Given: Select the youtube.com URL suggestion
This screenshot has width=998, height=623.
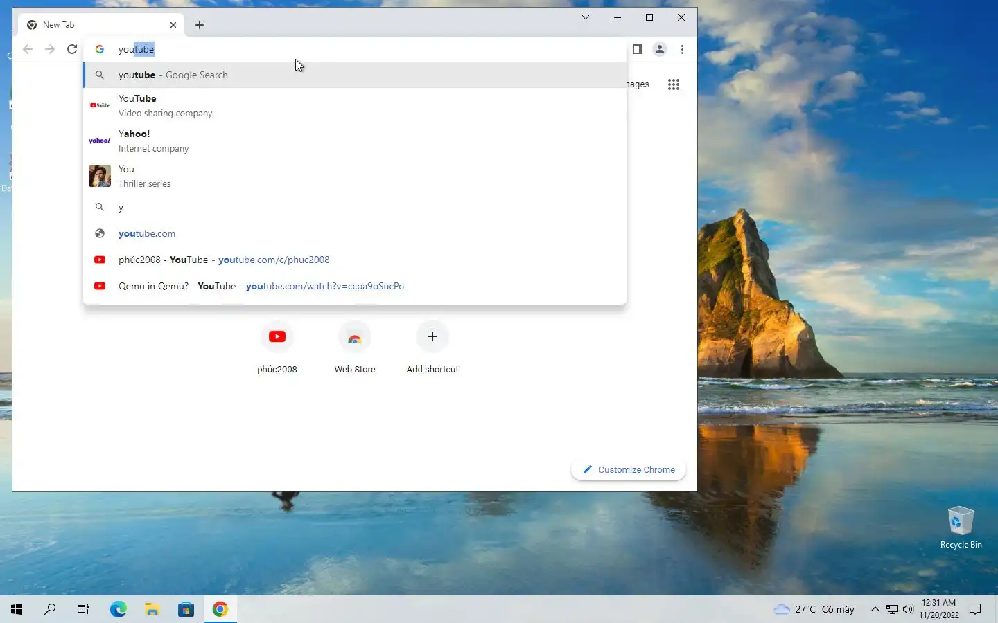Looking at the screenshot, I should point(355,233).
